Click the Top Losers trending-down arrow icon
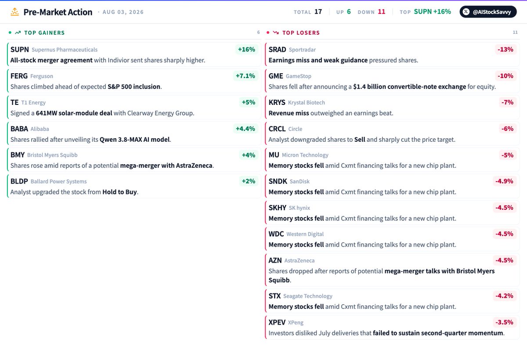Viewport: 527px width, 345px height. coord(275,32)
